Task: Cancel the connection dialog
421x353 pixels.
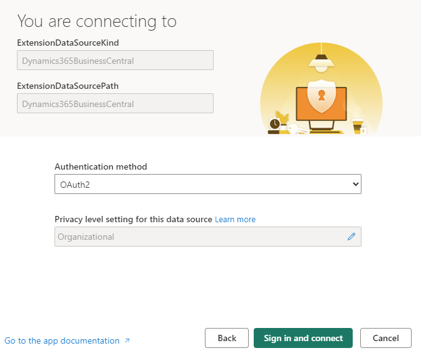Action: click(385, 338)
